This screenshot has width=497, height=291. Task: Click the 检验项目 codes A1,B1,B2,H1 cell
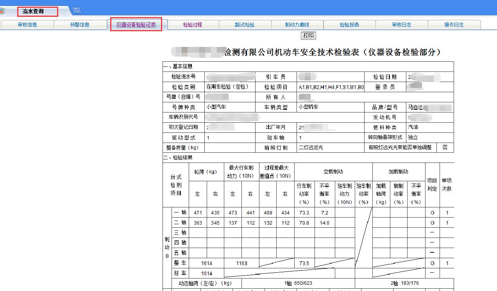pos(331,87)
